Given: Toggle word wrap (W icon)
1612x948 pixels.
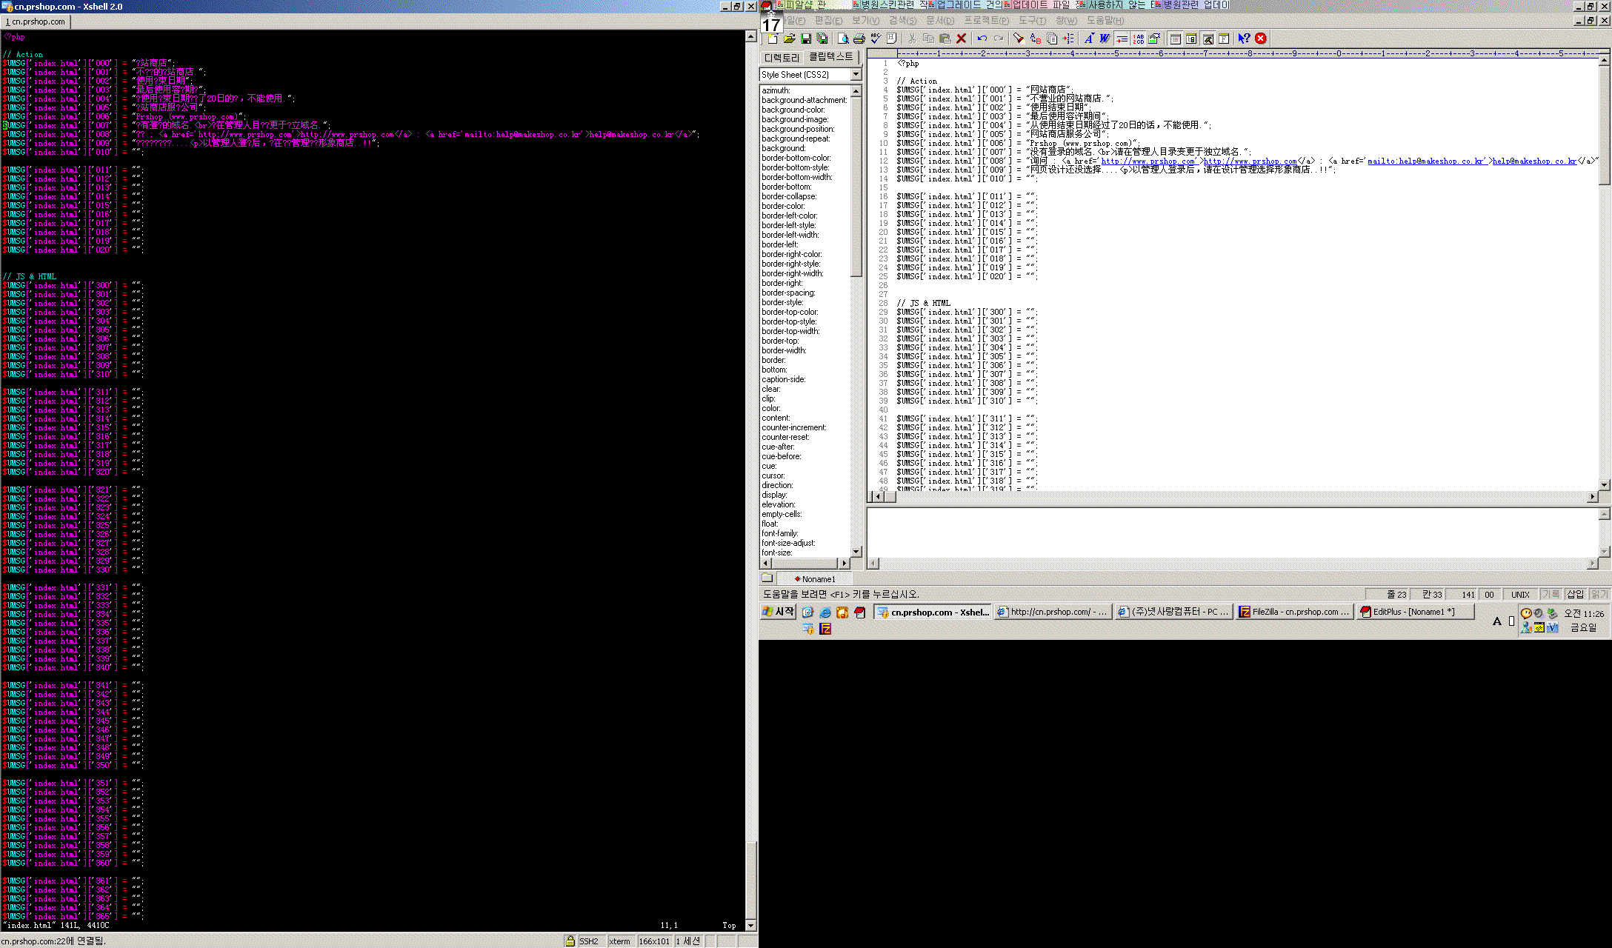Looking at the screenshot, I should (1105, 39).
